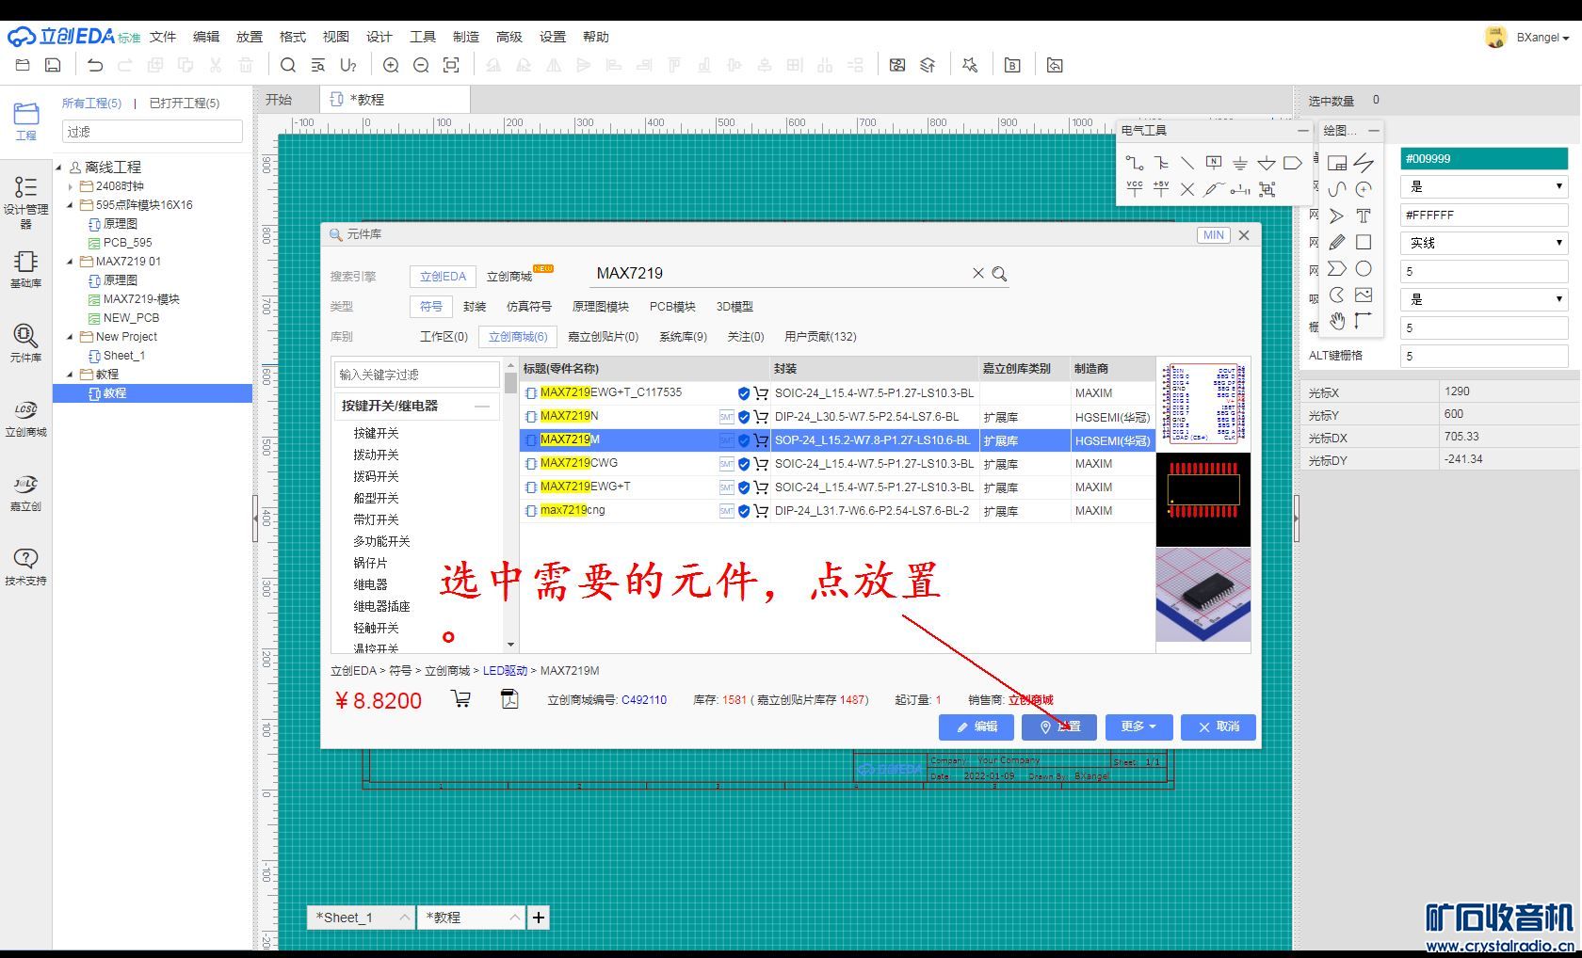Image resolution: width=1582 pixels, height=958 pixels.
Task: Switch to the 用户贡献(132) library tab
Action: (820, 337)
